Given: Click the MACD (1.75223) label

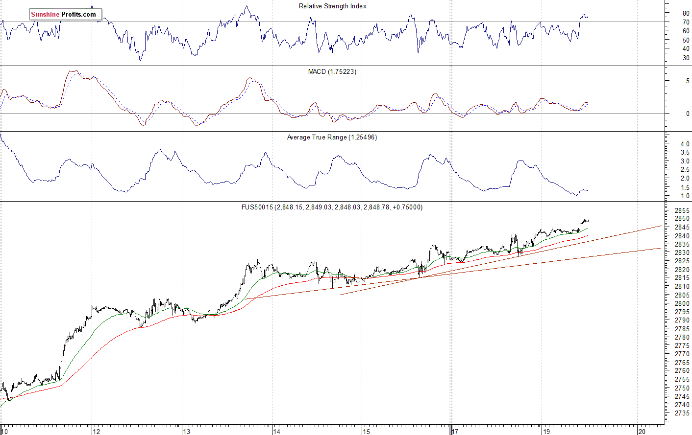Looking at the screenshot, I should [332, 71].
